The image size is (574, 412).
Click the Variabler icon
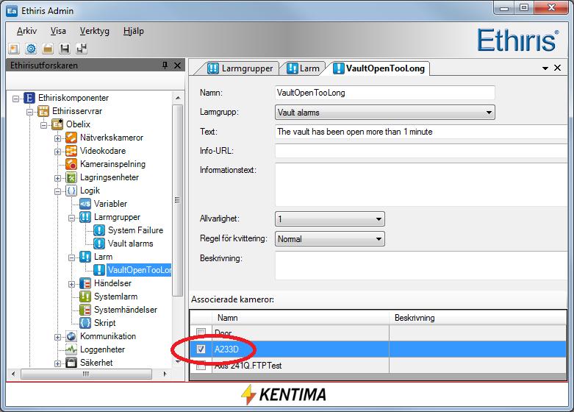[x=85, y=204]
